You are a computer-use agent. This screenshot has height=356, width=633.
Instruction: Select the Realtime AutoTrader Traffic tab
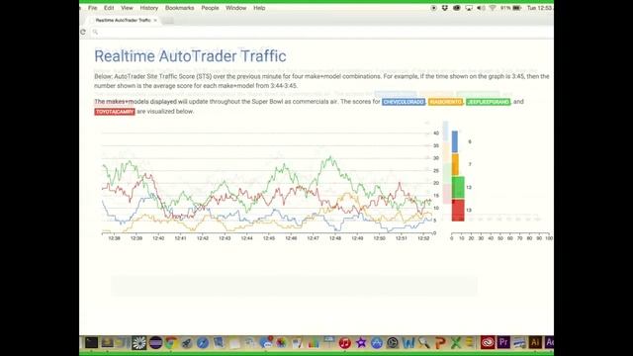[123, 20]
